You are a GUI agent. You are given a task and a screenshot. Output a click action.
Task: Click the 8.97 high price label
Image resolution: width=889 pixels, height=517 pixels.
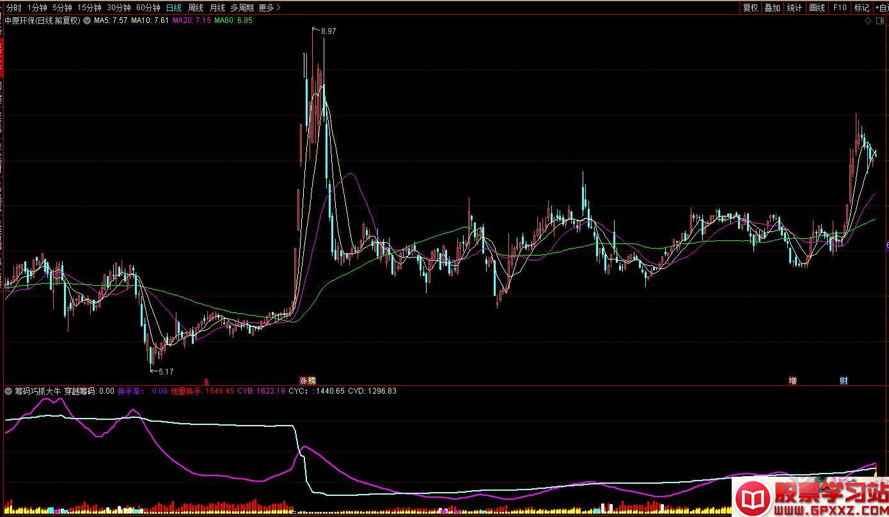tap(329, 31)
